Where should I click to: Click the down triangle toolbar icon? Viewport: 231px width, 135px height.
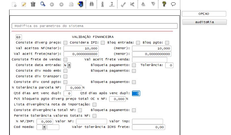153,4
